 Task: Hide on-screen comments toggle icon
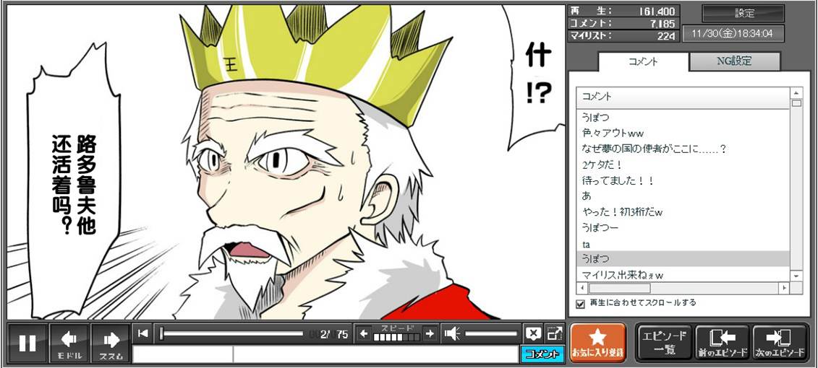pyautogui.click(x=533, y=333)
